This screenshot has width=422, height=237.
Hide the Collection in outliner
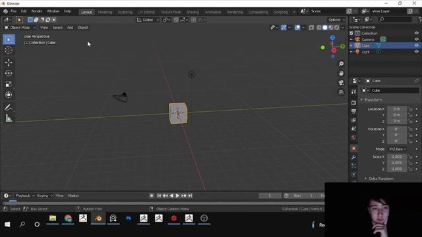pyautogui.click(x=416, y=34)
